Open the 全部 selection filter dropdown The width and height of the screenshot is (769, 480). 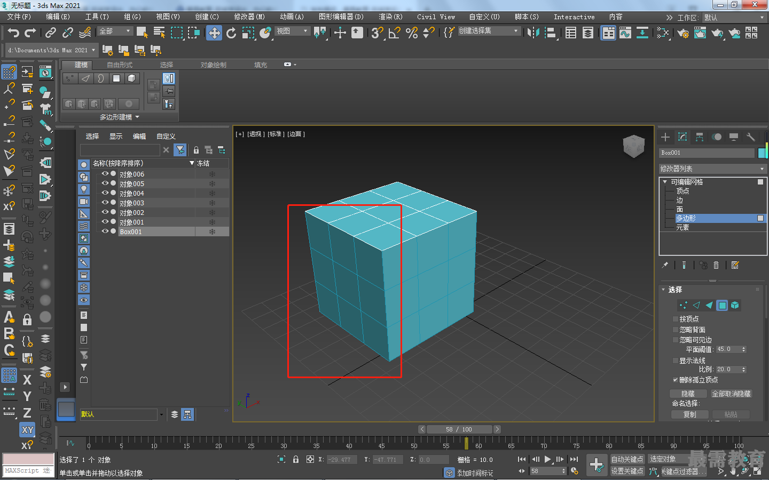[115, 31]
